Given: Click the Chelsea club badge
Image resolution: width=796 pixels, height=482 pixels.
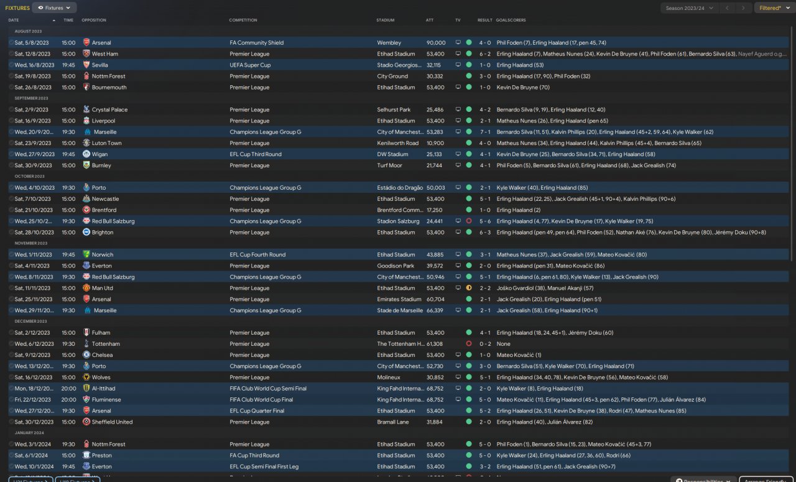Looking at the screenshot, I should tap(86, 355).
